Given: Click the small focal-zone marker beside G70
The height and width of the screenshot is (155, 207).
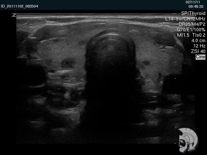Looking at the screenshot, I should [x=176, y=30].
